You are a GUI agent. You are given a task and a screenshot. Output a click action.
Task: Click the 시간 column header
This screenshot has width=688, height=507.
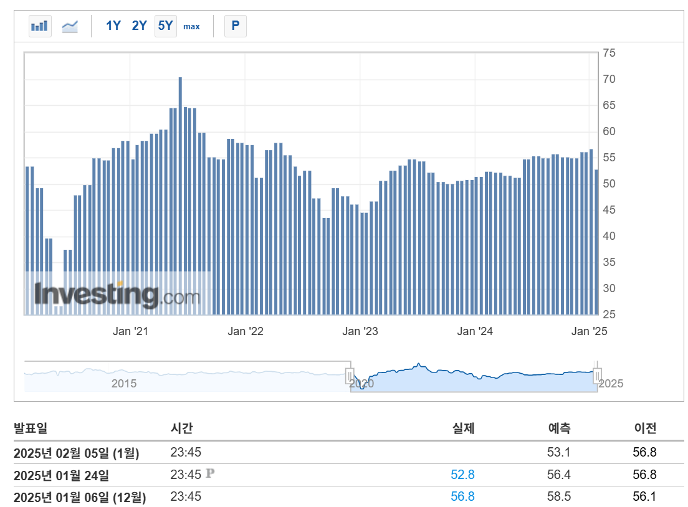coord(181,428)
